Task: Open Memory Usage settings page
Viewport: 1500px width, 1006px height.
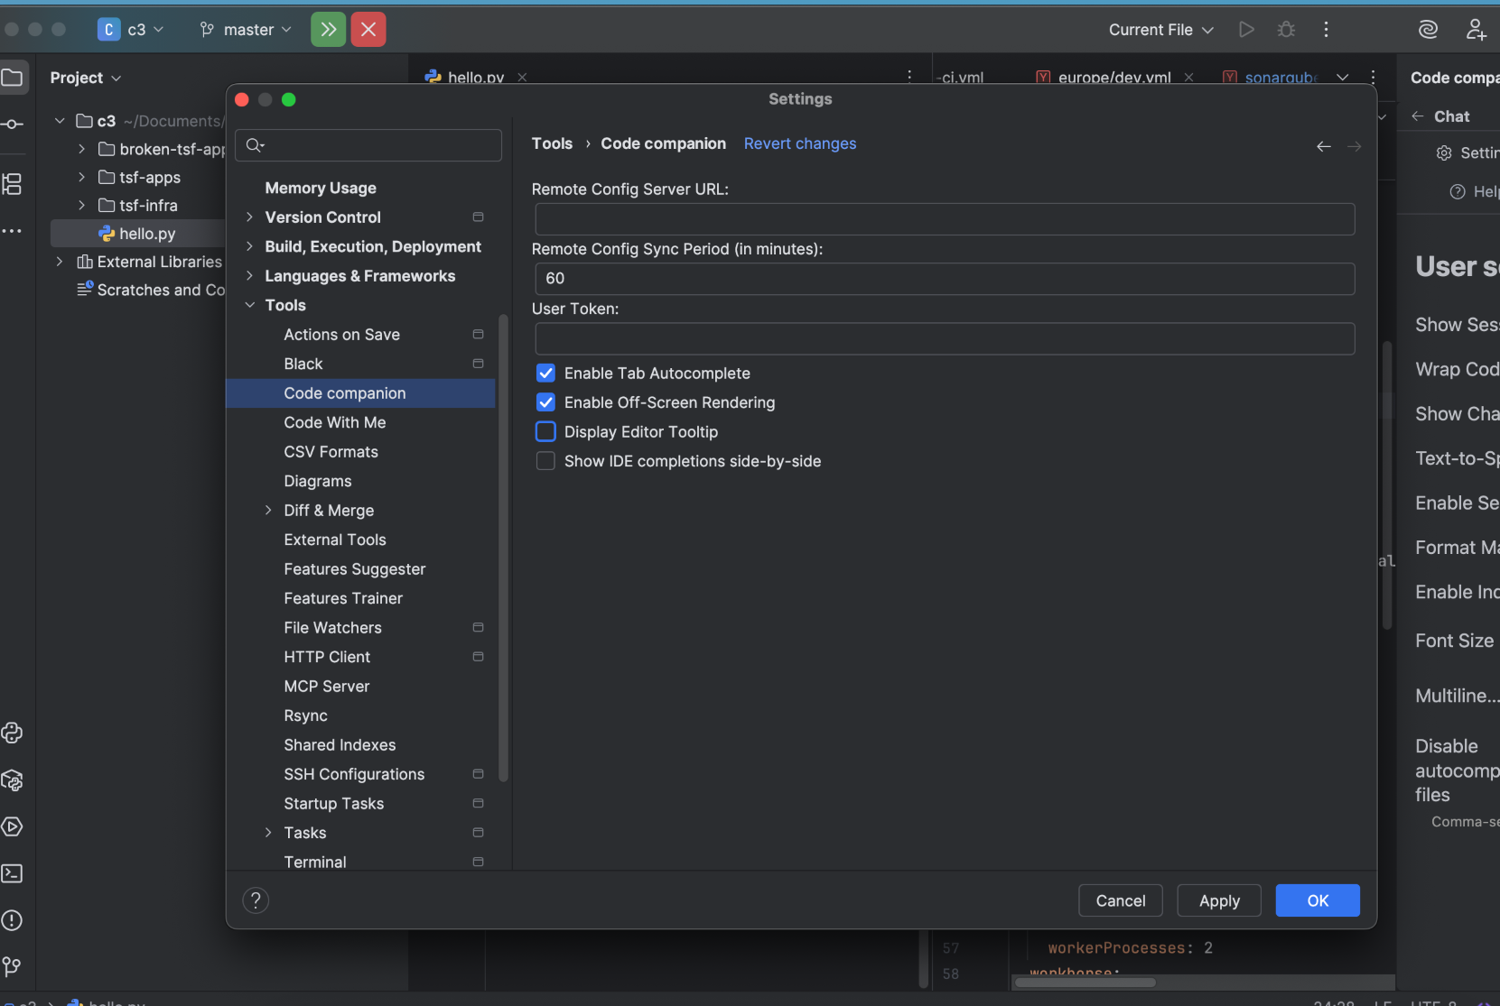Action: [321, 188]
